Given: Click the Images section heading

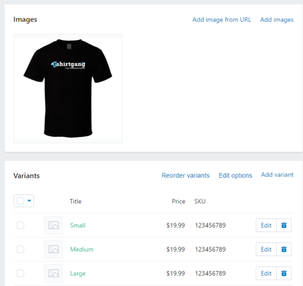Looking at the screenshot, I should (x=26, y=19).
